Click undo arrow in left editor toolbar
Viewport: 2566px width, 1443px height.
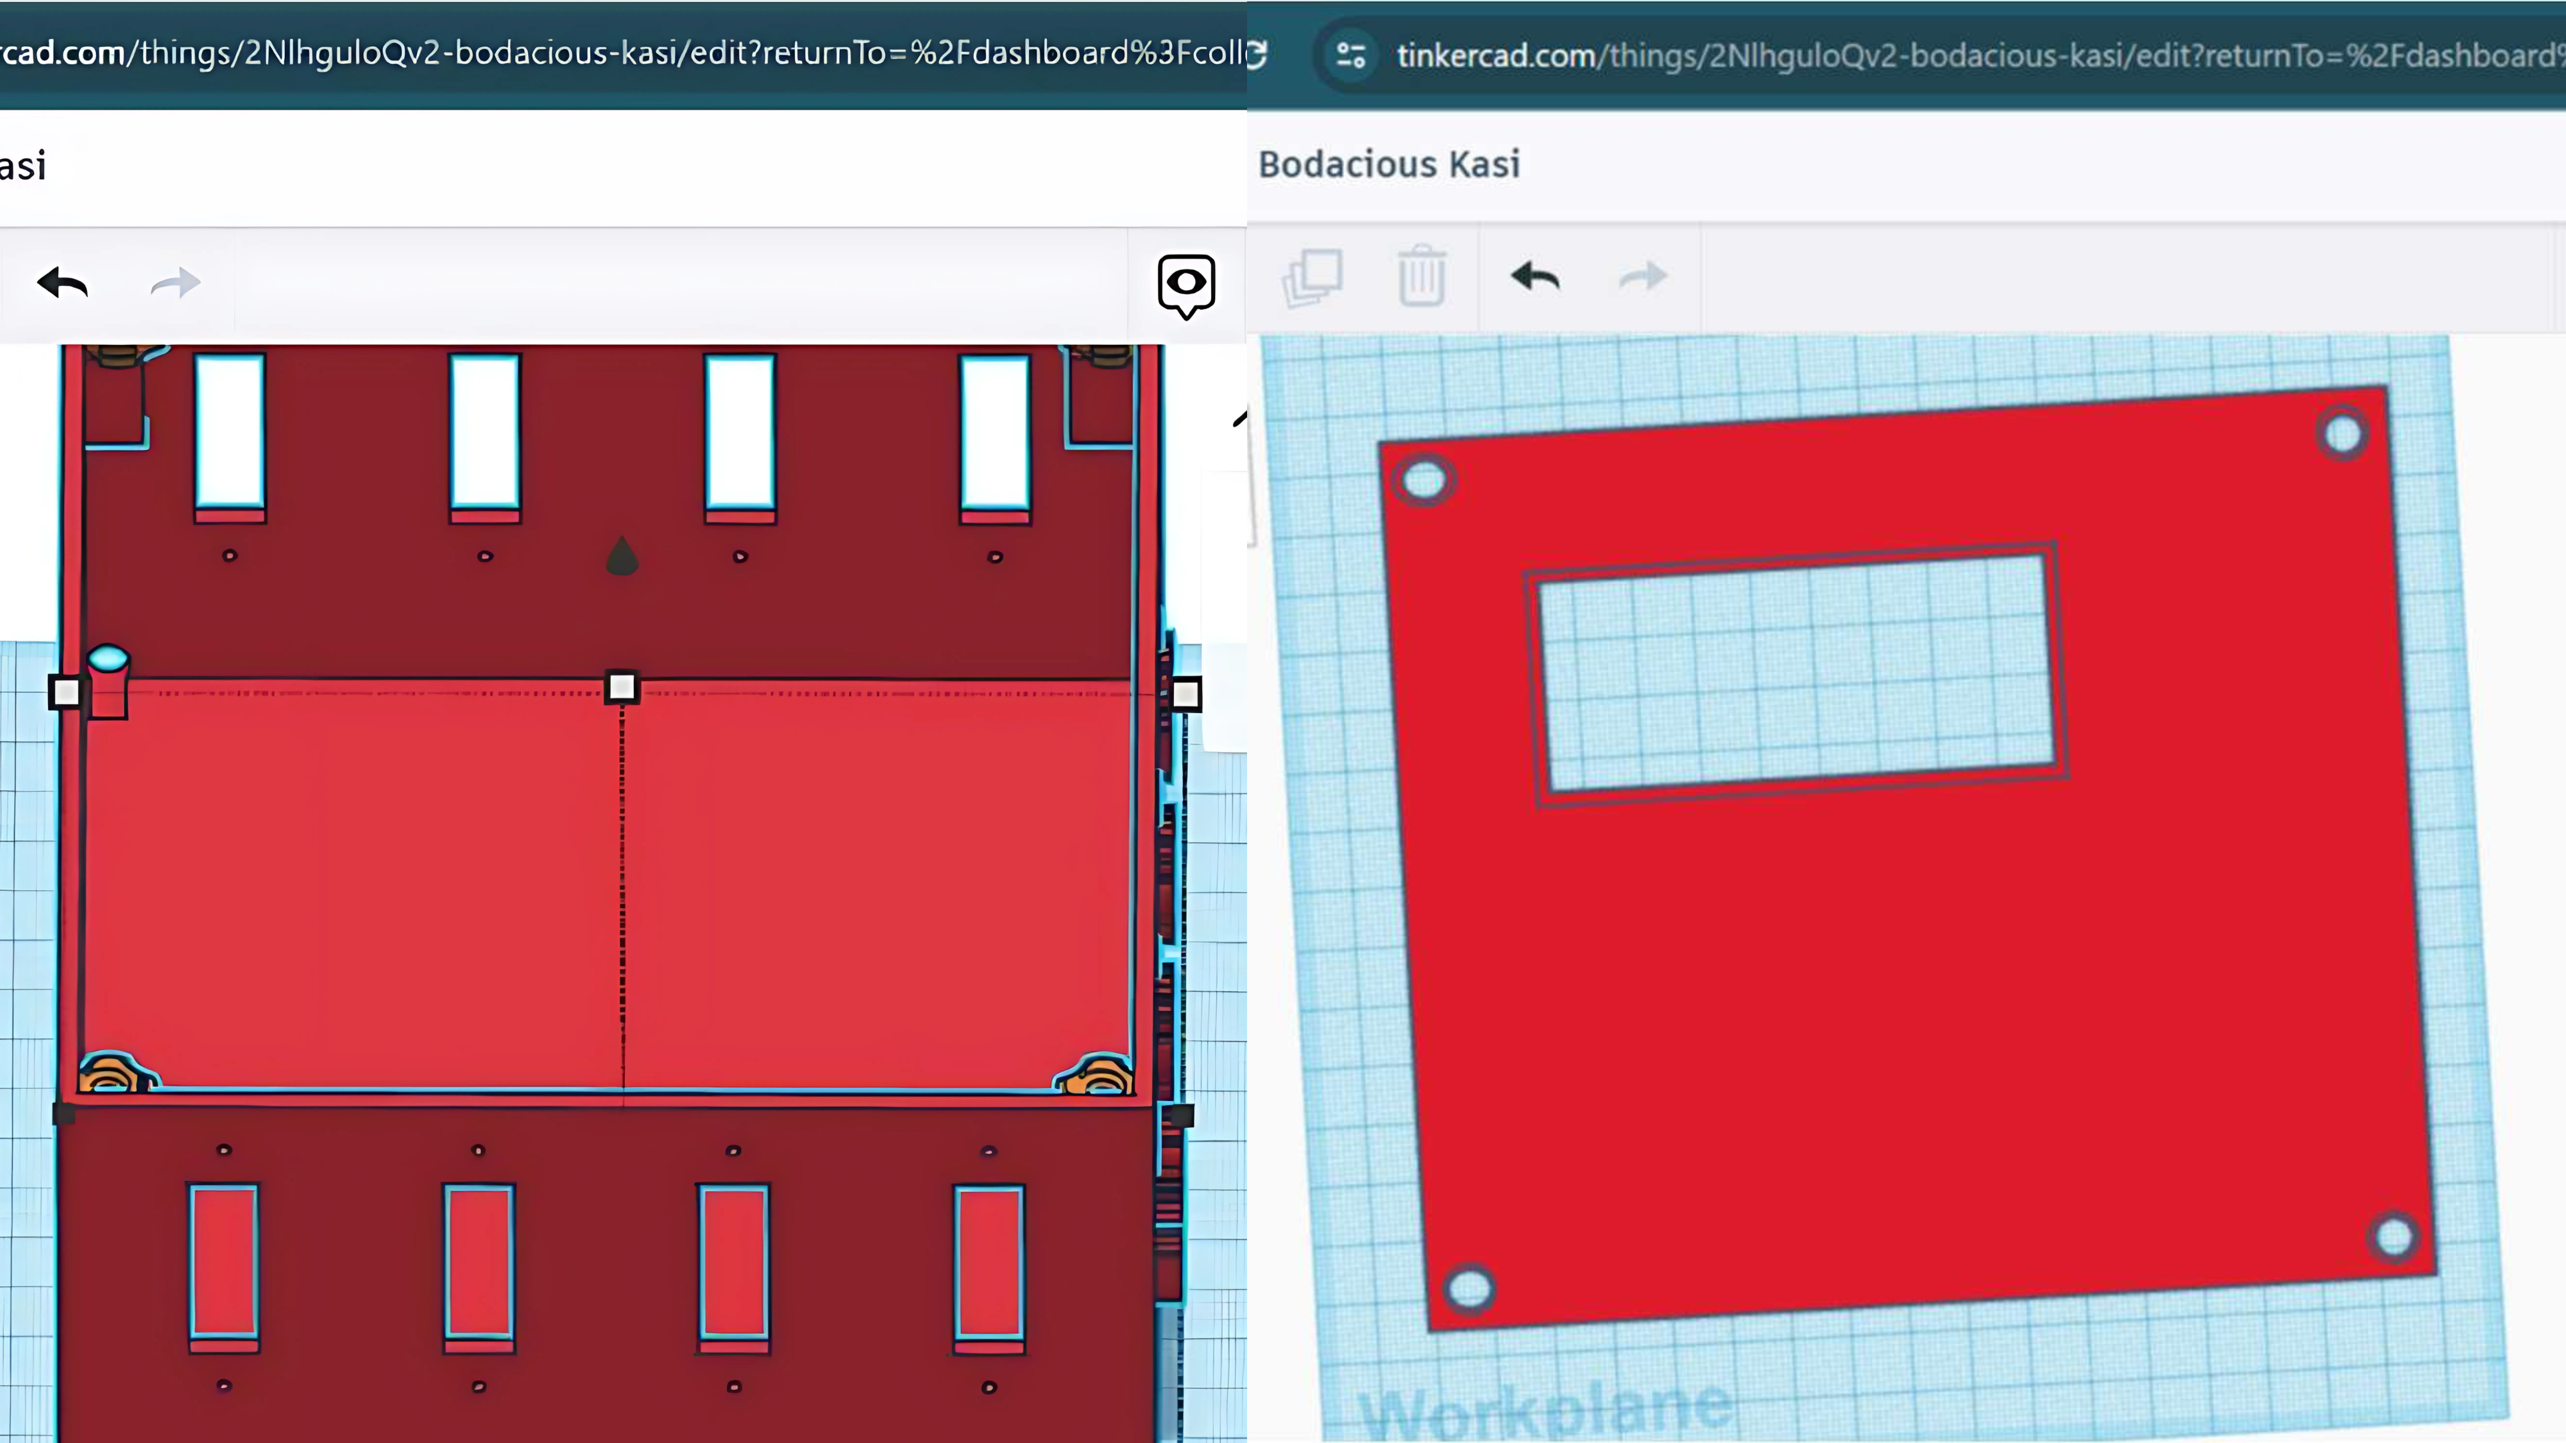[63, 284]
